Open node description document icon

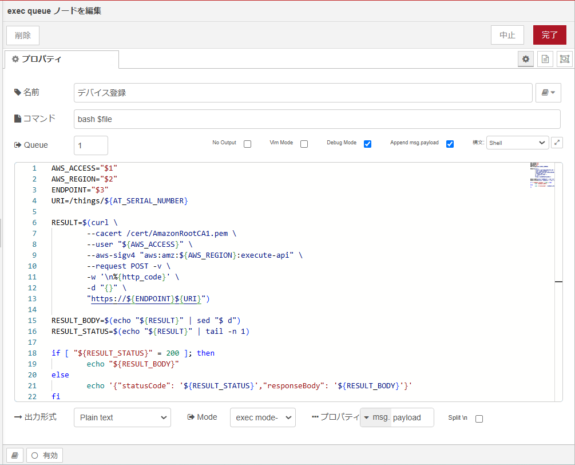tap(545, 59)
